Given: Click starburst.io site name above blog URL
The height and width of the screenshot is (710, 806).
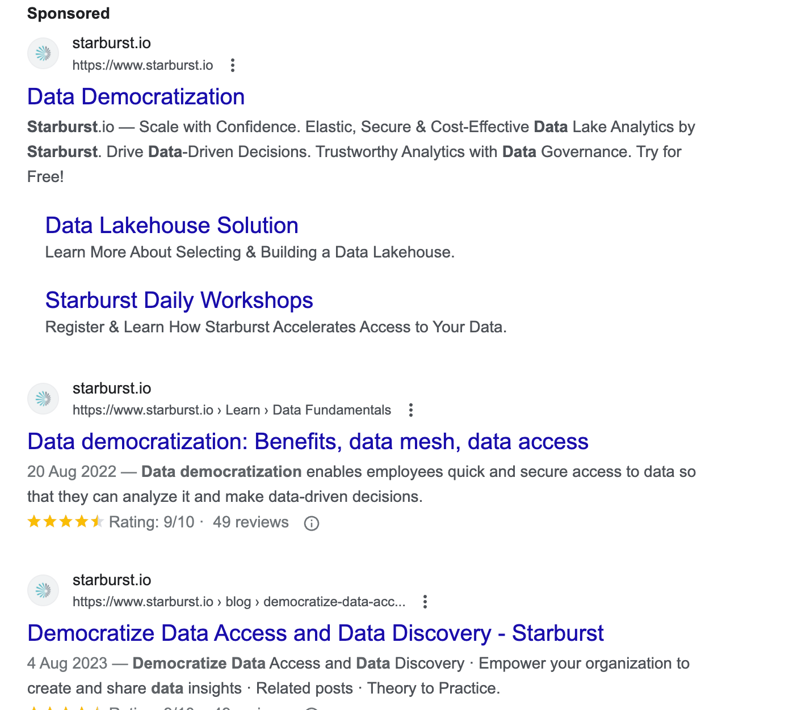Looking at the screenshot, I should pos(111,580).
